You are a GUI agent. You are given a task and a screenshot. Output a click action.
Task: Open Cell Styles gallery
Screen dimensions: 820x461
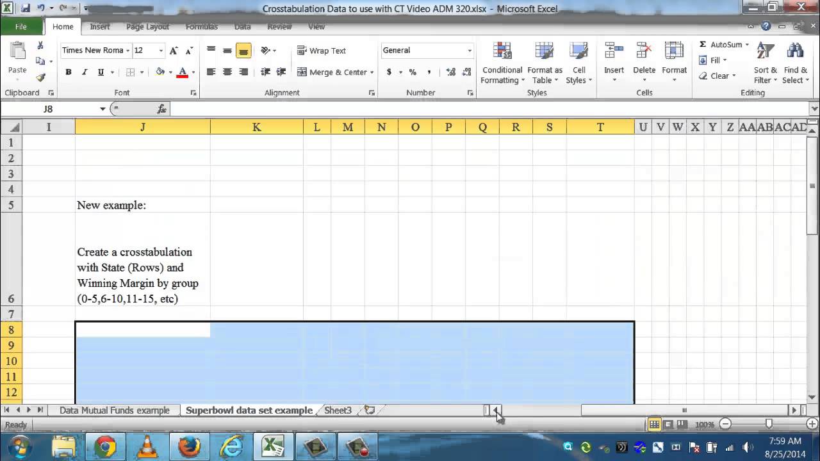click(579, 63)
